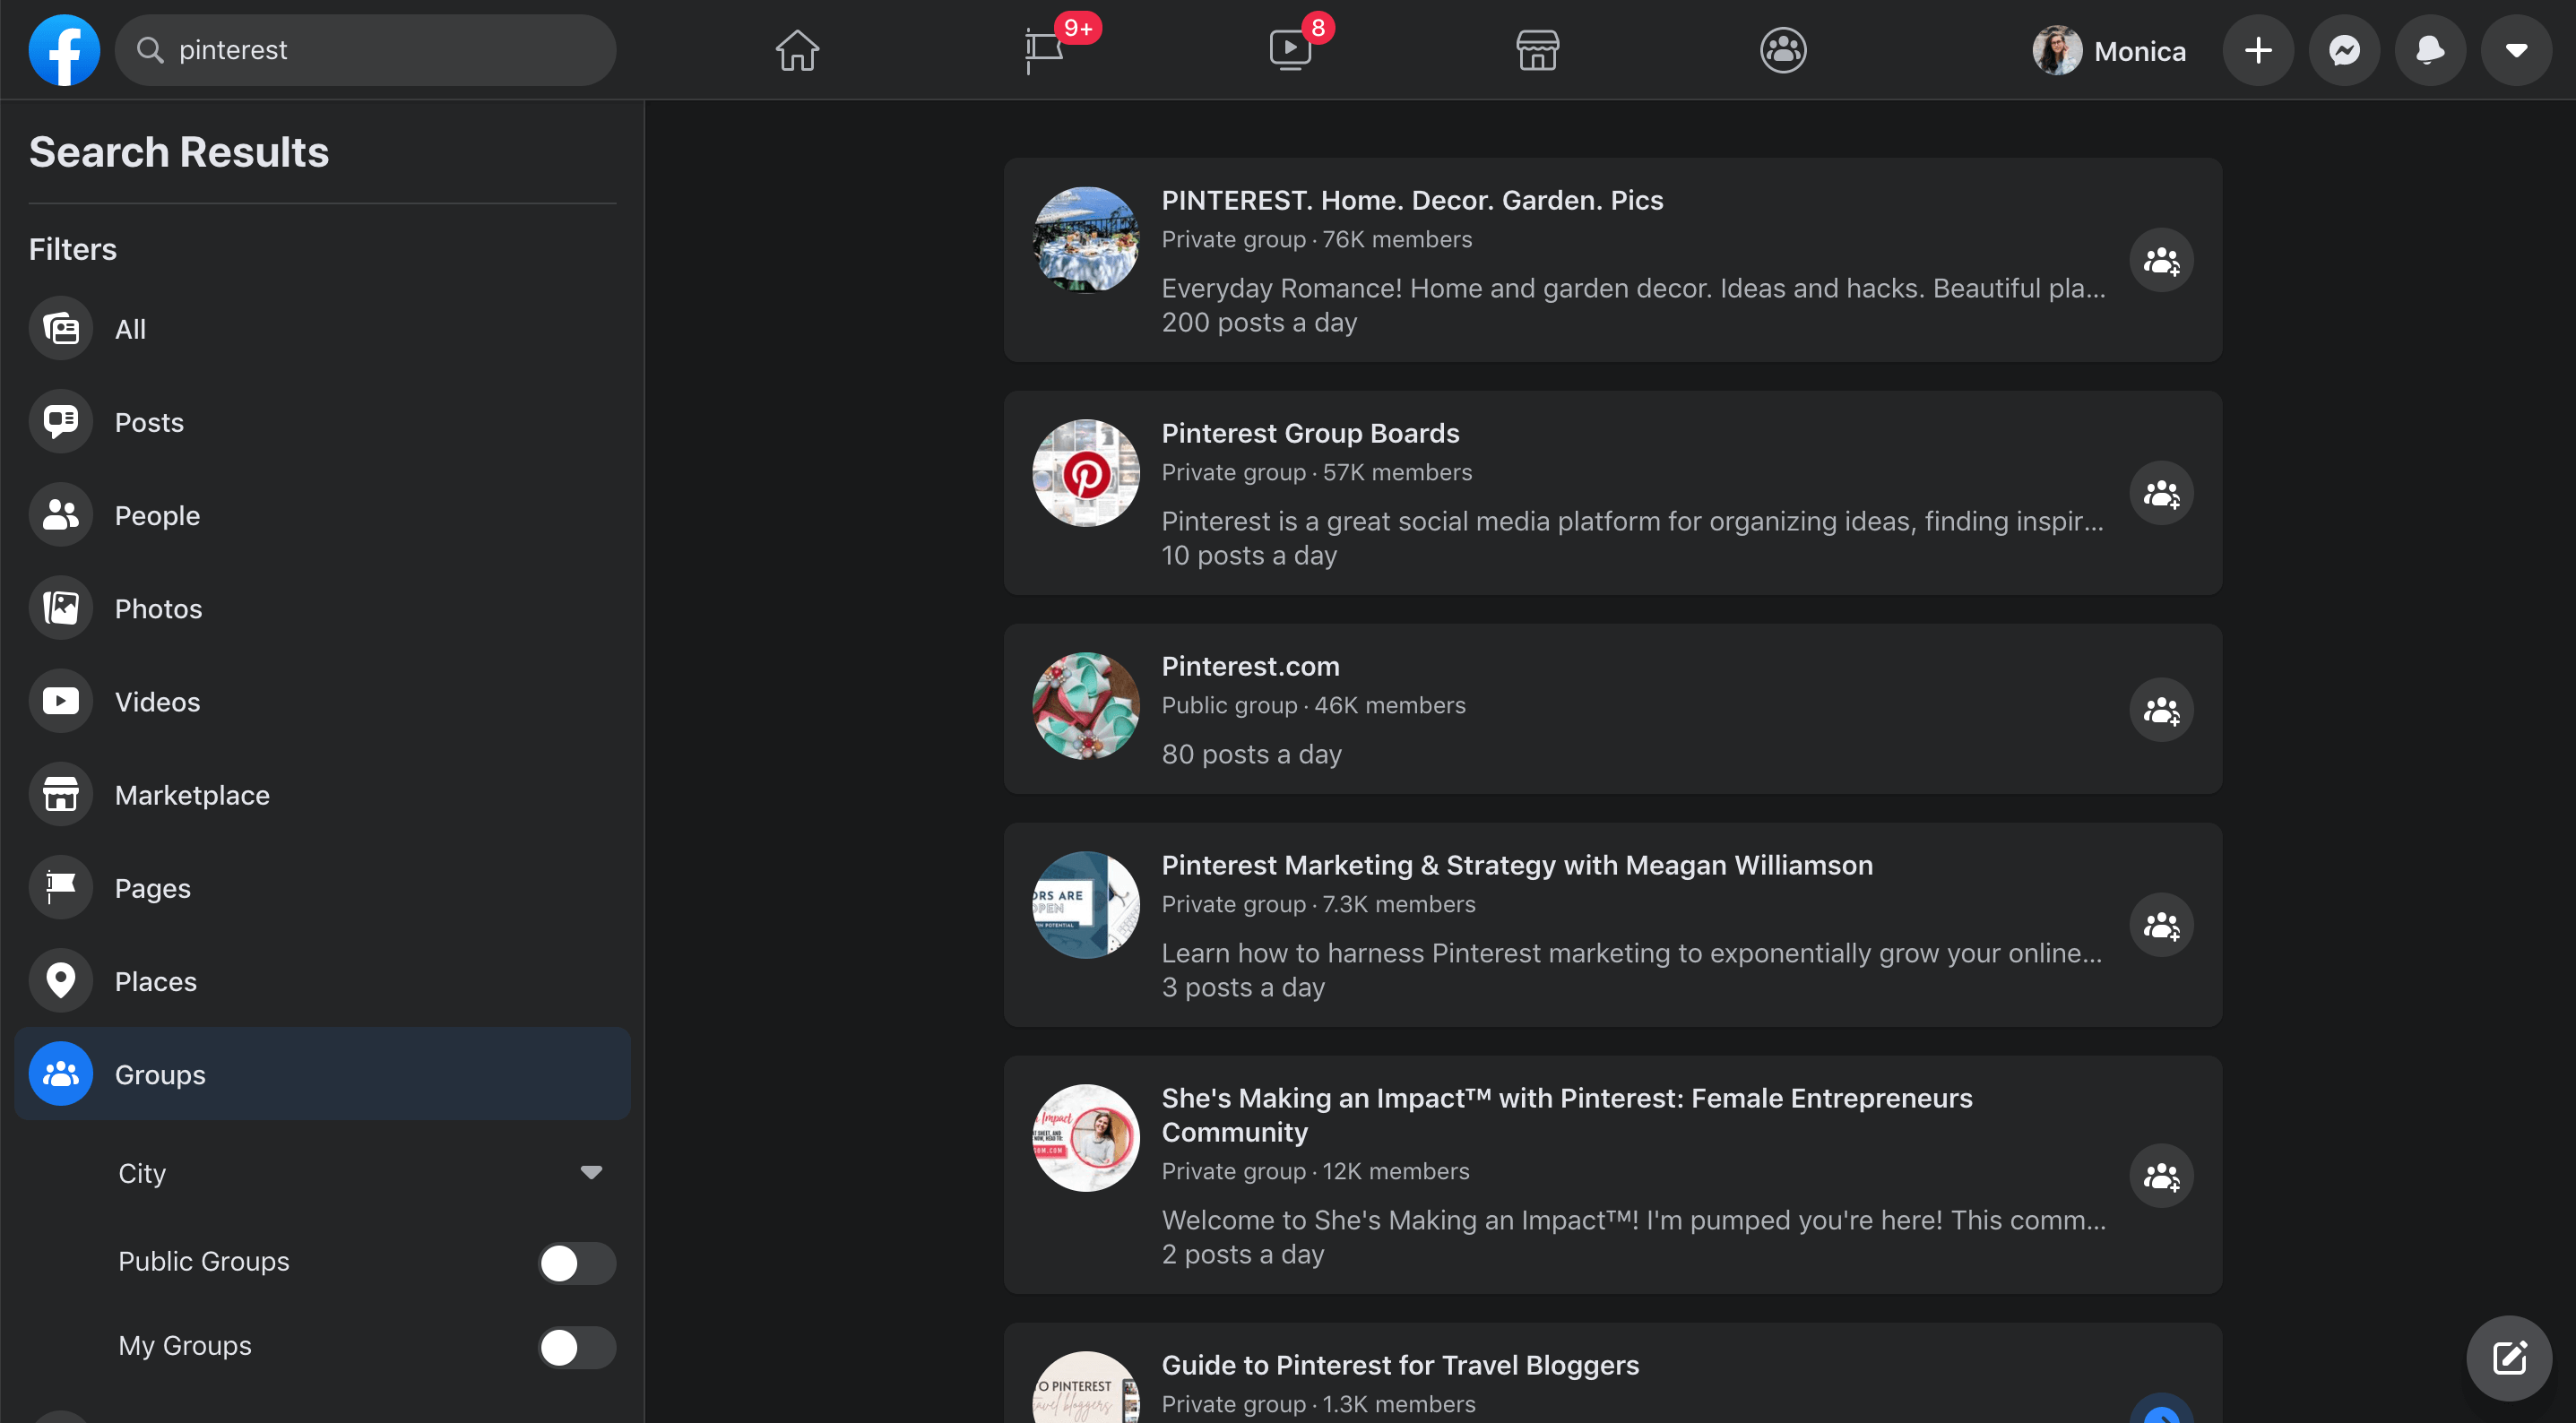
Task: Click the Groups sidebar icon
Action: [61, 1074]
